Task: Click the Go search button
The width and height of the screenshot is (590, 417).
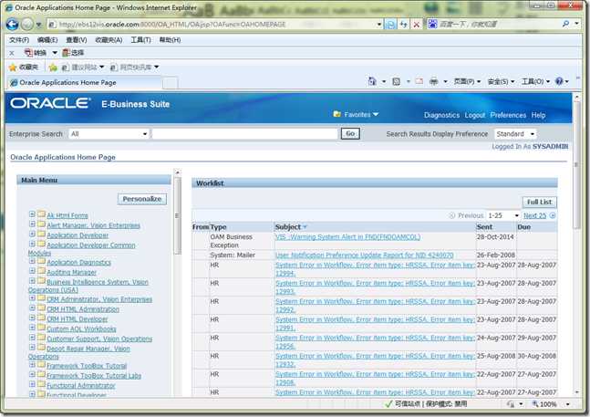Action: [350, 133]
